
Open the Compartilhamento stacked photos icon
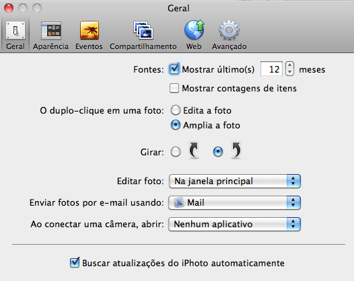click(143, 30)
